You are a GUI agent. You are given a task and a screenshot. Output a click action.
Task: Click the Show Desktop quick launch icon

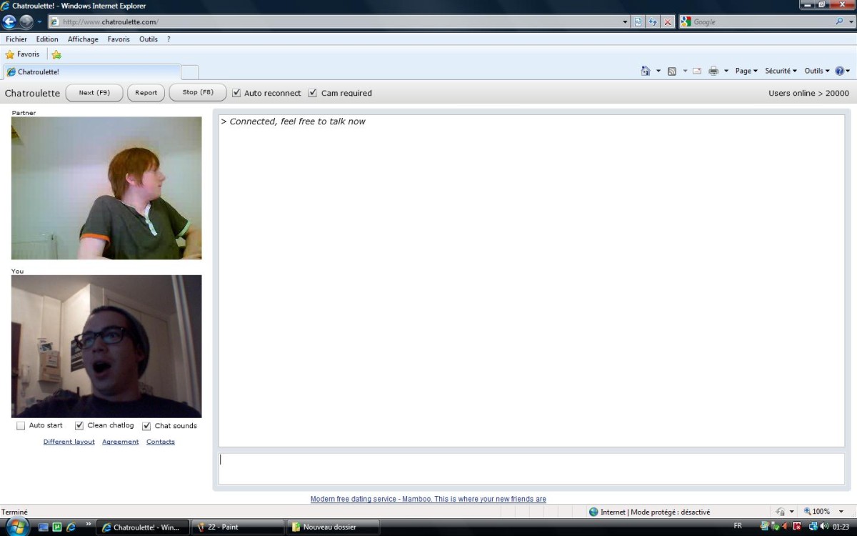click(x=44, y=527)
